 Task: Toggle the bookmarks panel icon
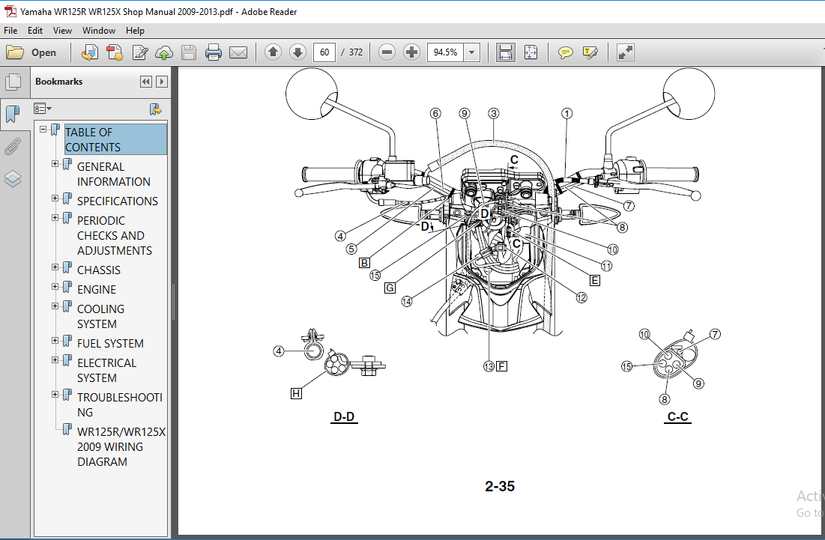pyautogui.click(x=13, y=114)
